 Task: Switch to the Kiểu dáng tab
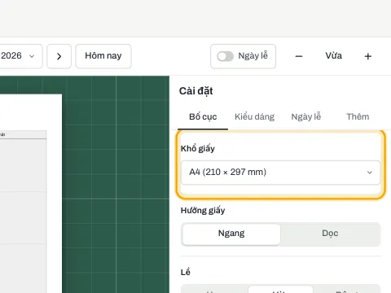click(x=254, y=117)
